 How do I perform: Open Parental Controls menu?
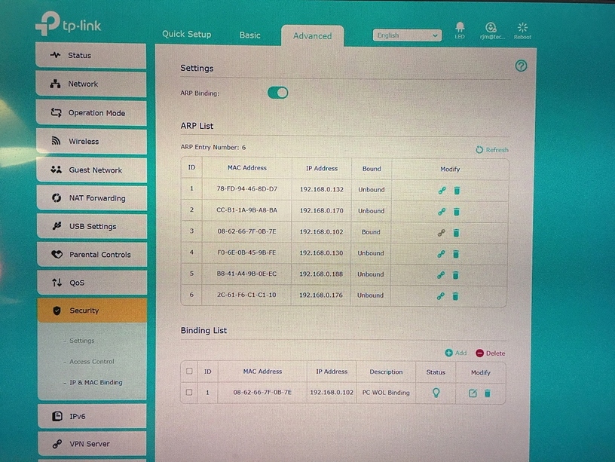tap(92, 255)
